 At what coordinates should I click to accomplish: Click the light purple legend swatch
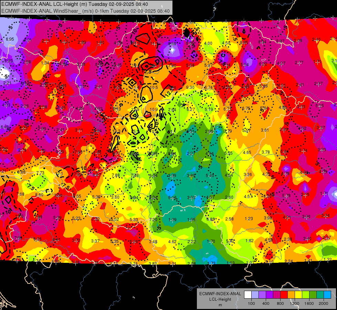tap(262, 295)
